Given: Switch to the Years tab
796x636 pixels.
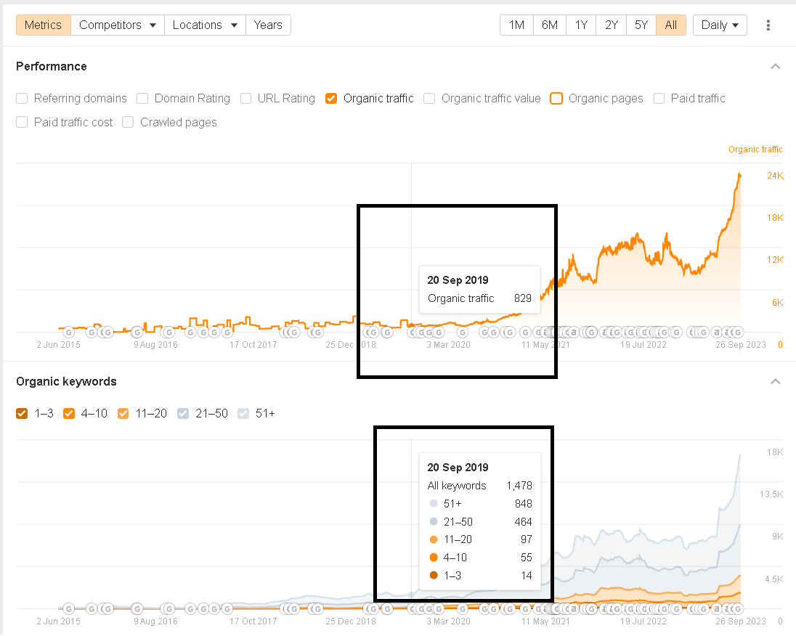Looking at the screenshot, I should [268, 25].
